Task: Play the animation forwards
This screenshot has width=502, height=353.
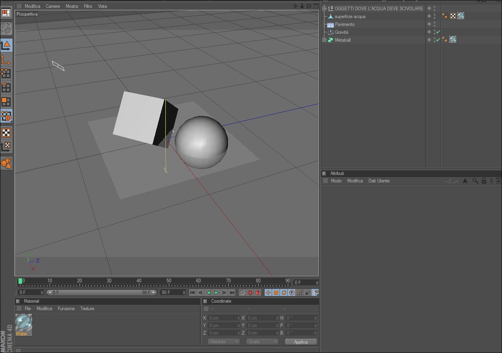Action: 216,292
